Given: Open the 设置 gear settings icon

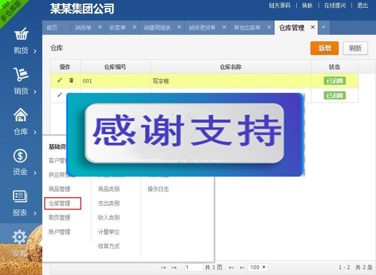Looking at the screenshot, I should [x=20, y=237].
